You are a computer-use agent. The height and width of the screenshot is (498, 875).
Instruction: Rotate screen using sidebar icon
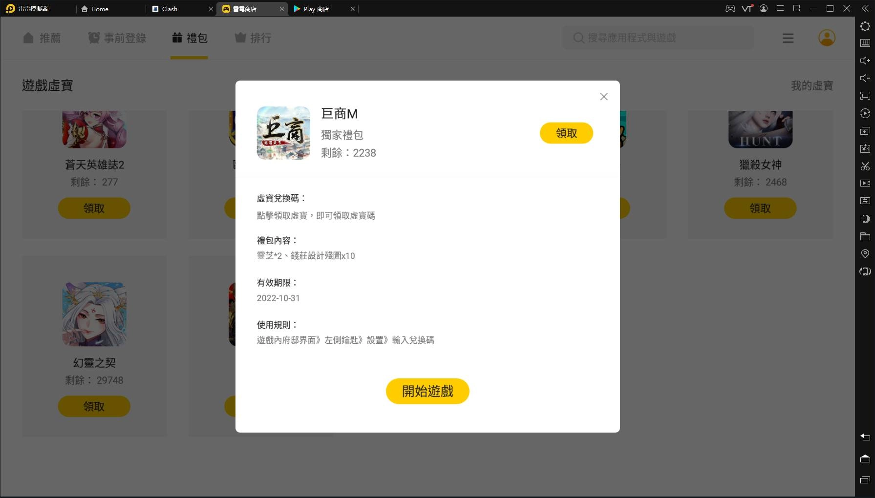point(865,271)
